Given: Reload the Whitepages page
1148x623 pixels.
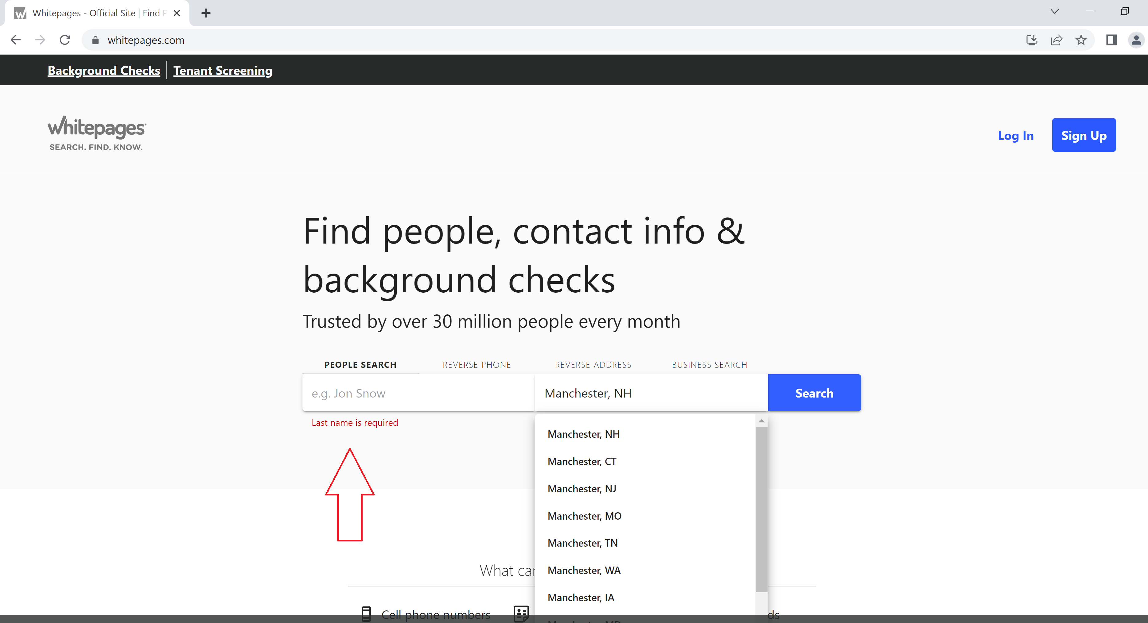Looking at the screenshot, I should [65, 40].
